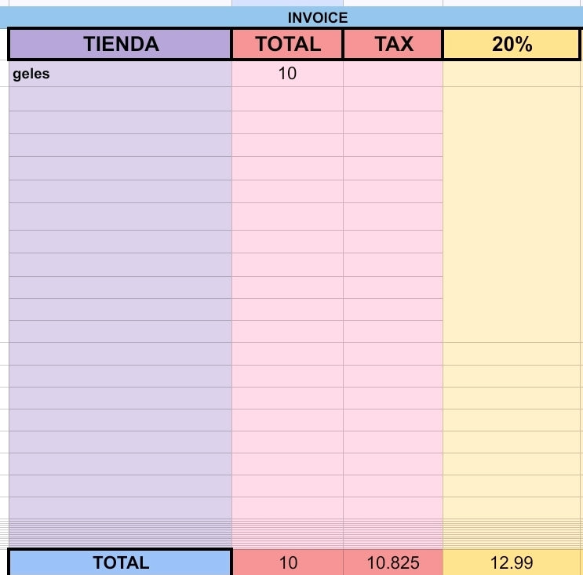This screenshot has height=575, width=583.
Task: Click the cell with value 10 beside geles
Action: 287,74
